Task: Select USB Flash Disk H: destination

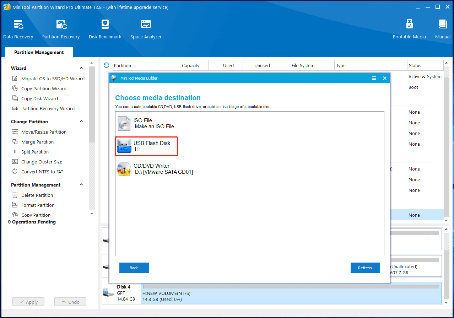Action: (146, 146)
